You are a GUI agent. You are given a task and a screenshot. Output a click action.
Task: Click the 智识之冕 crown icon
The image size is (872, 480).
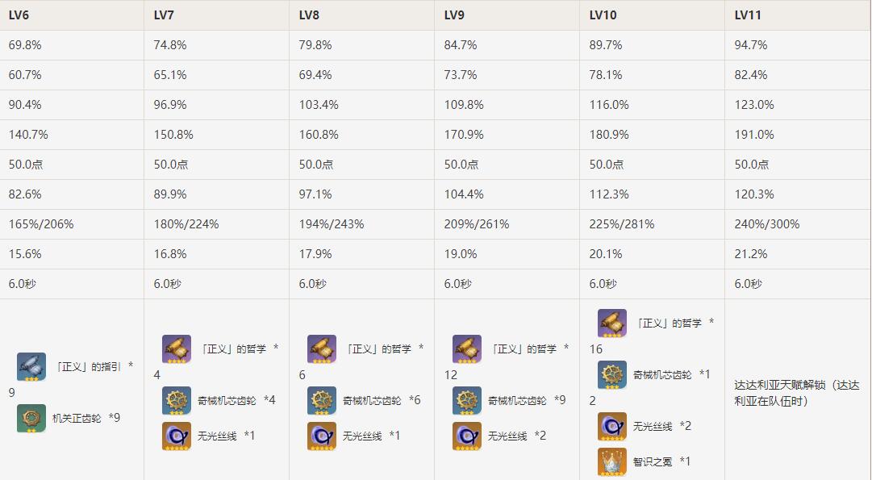612,461
